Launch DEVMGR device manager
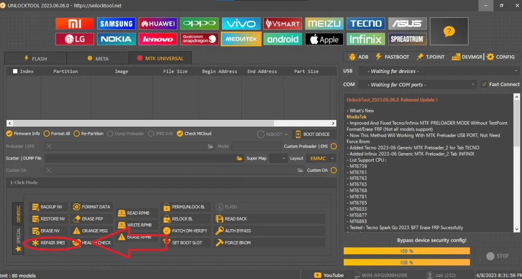Screen dimensions: 522x279 click(x=467, y=57)
